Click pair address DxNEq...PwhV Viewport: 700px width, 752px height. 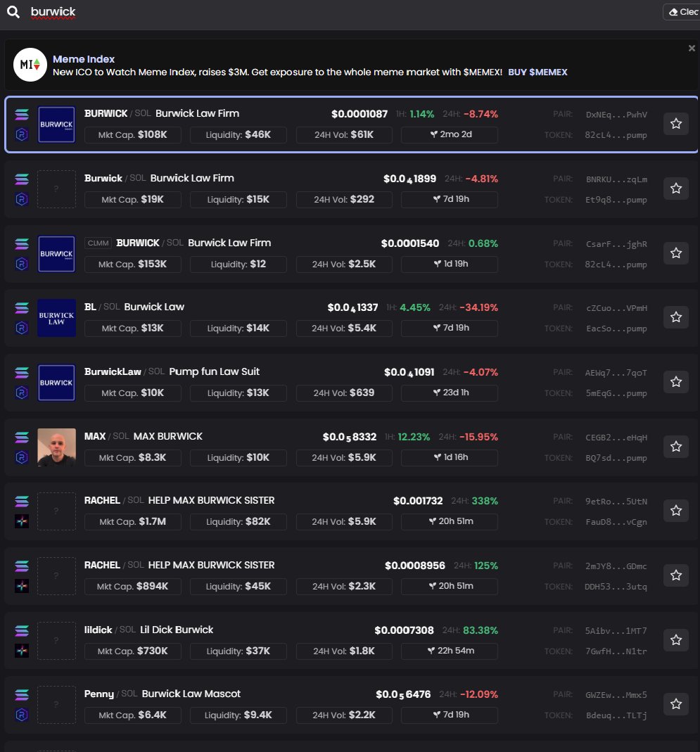point(616,115)
